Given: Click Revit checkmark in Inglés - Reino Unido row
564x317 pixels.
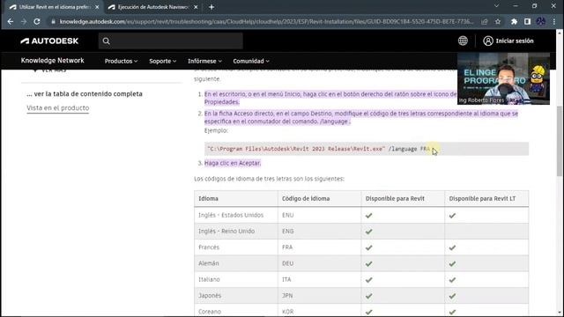Looking at the screenshot, I should [x=368, y=232].
